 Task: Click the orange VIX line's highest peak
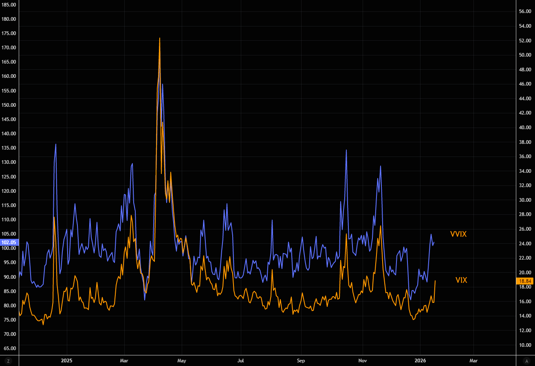pos(159,38)
